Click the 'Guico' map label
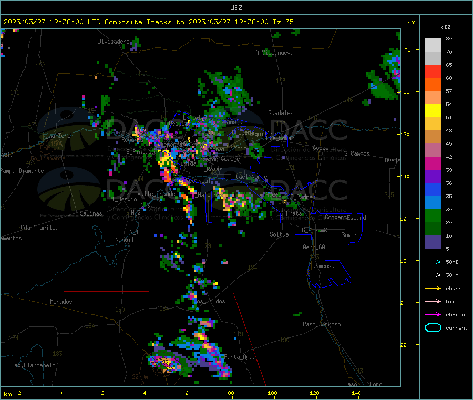 coord(321,148)
